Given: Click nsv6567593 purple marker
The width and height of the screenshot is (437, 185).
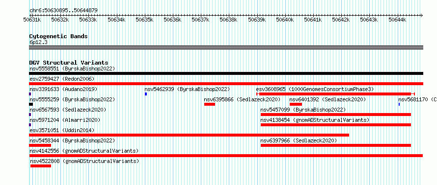Looking at the screenshot, I should coord(30,115).
